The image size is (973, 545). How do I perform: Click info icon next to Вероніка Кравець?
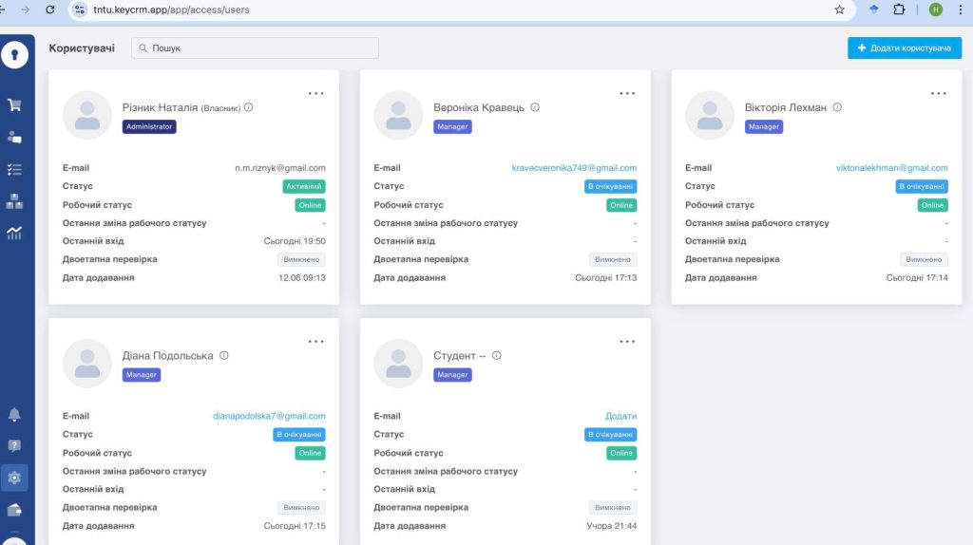pos(535,107)
